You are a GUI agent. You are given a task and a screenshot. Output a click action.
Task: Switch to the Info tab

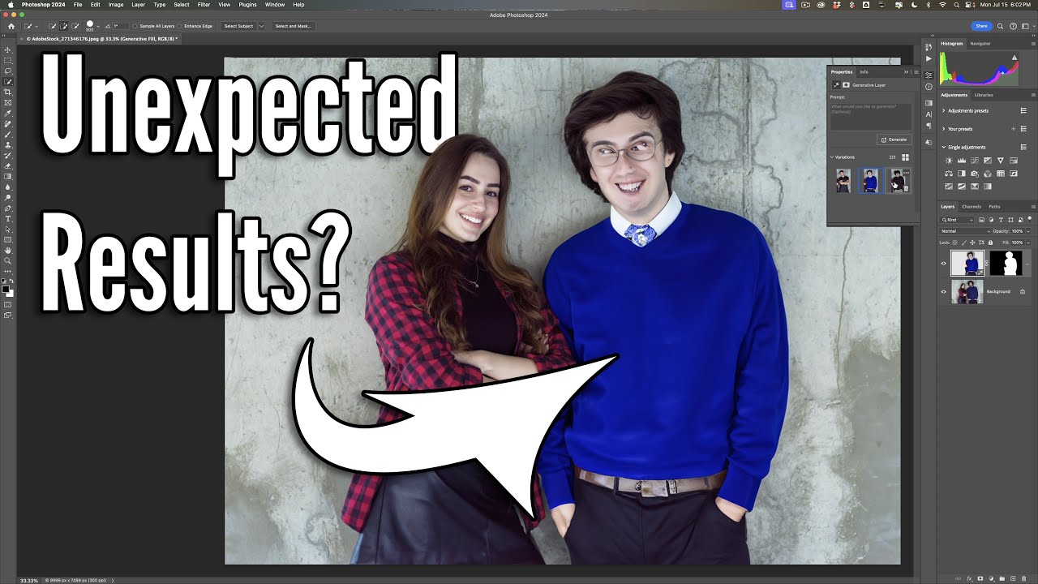[864, 72]
